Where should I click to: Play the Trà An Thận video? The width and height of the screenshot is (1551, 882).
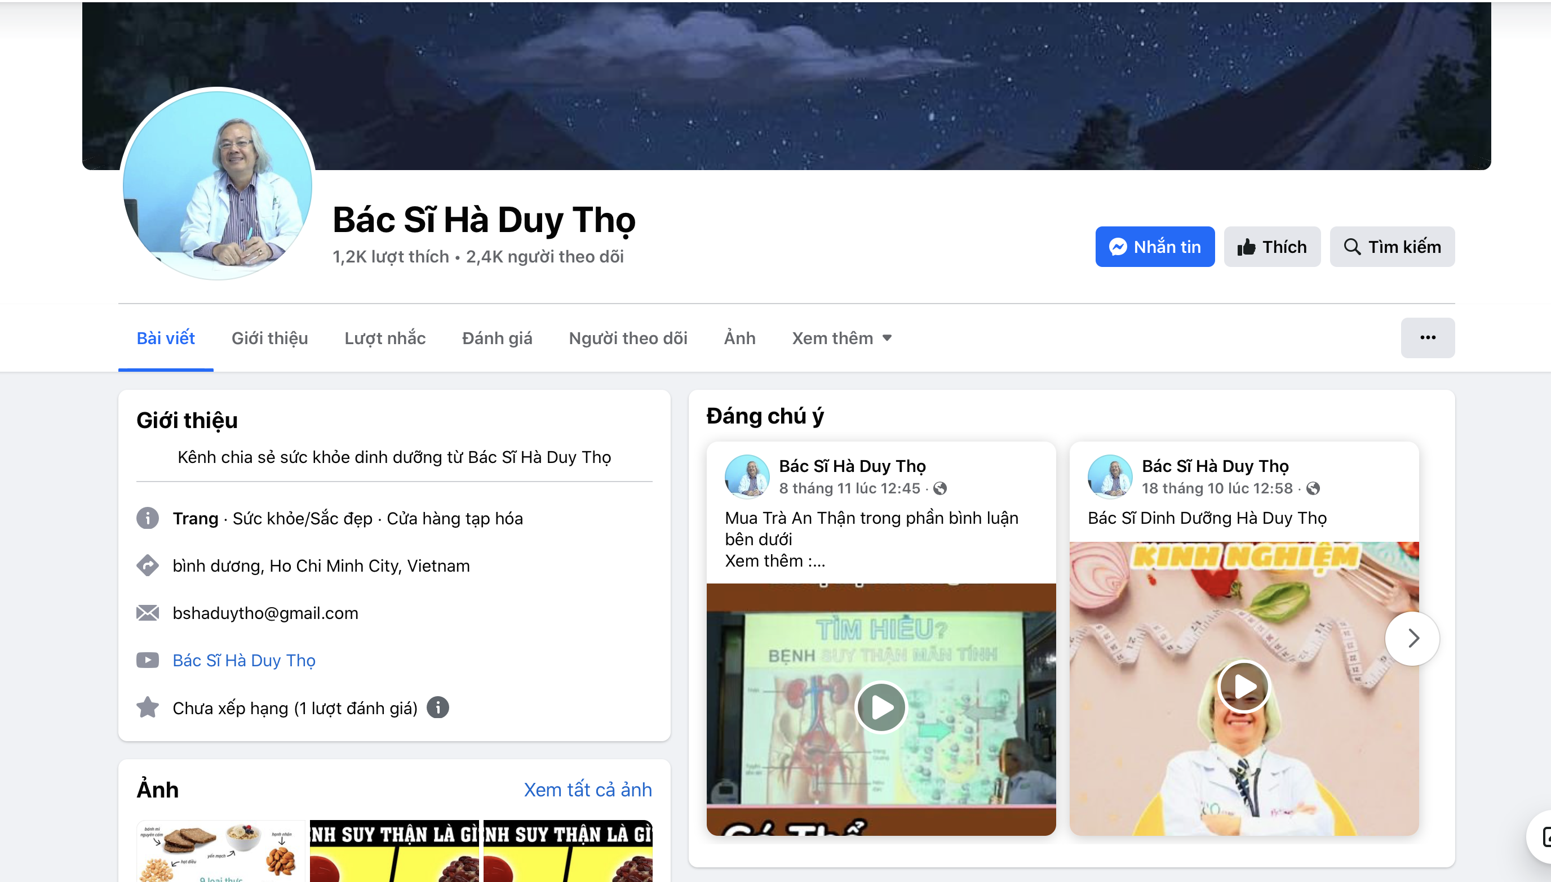tap(881, 707)
